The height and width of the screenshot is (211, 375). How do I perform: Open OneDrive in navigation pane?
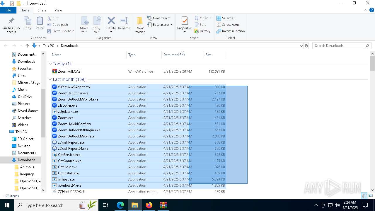click(25, 97)
